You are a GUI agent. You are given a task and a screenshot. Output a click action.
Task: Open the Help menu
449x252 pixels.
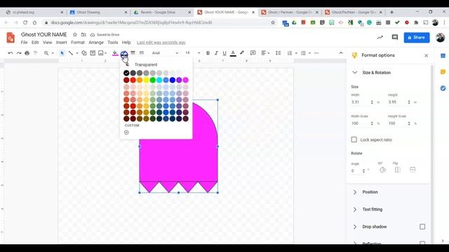click(x=126, y=42)
